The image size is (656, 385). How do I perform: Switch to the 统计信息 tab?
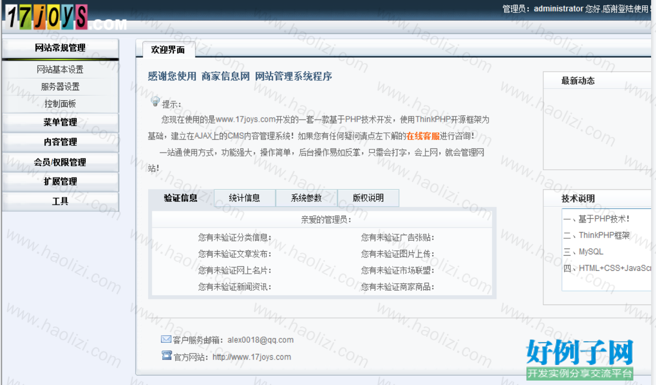[244, 198]
